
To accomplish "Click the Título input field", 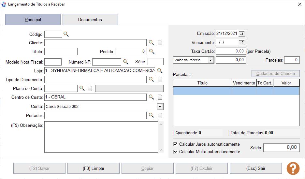I will [x=61, y=52].
